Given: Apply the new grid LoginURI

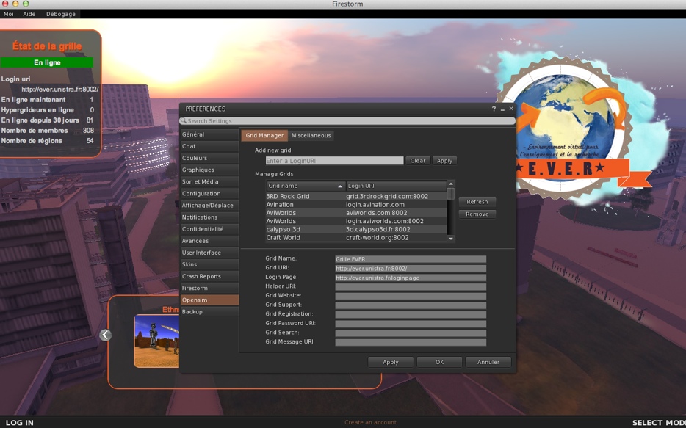Looking at the screenshot, I should click(x=444, y=161).
